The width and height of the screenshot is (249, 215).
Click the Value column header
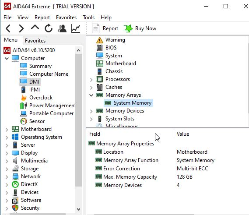click(x=183, y=134)
